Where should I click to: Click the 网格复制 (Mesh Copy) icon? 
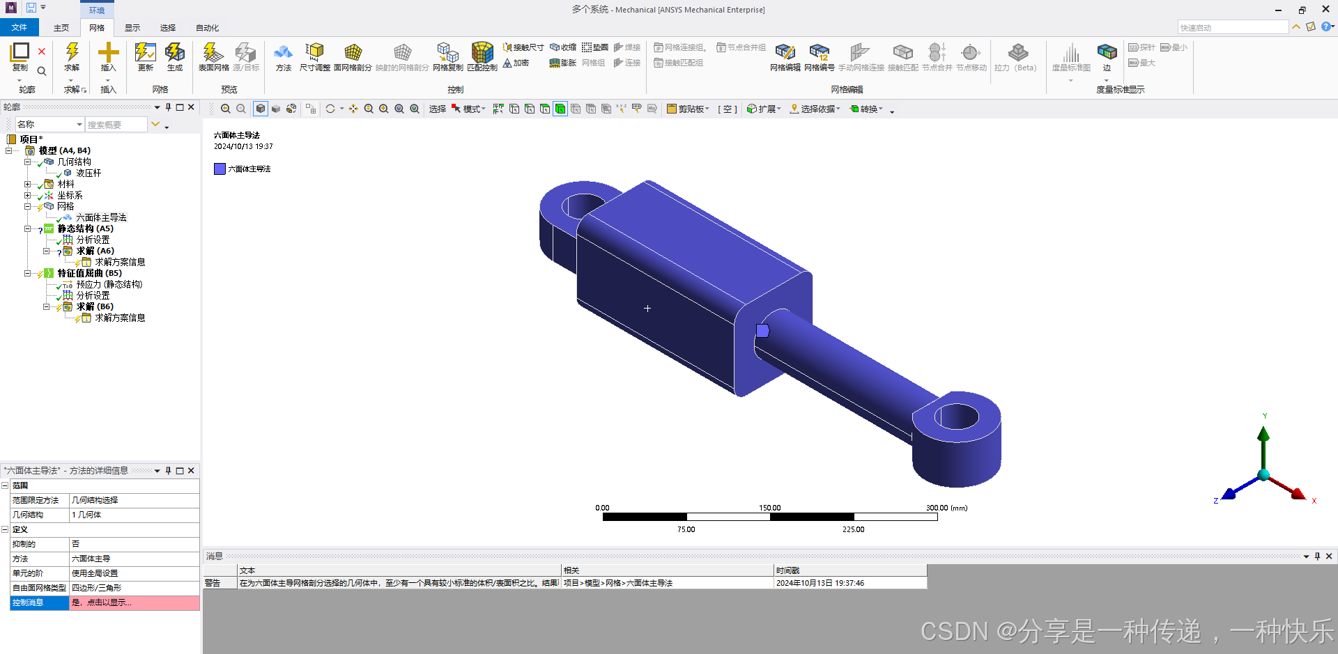pos(447,52)
